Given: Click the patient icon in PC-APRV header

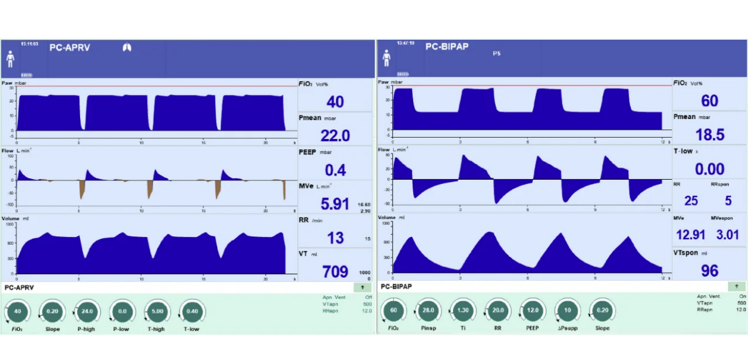Looking at the screenshot, I should point(10,59).
